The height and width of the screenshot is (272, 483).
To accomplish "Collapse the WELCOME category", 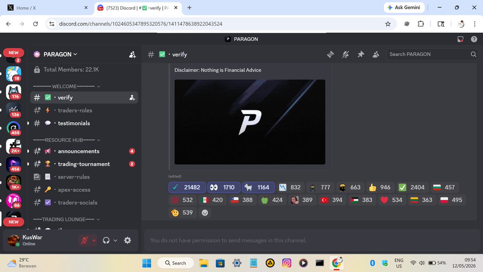I will coord(66,86).
